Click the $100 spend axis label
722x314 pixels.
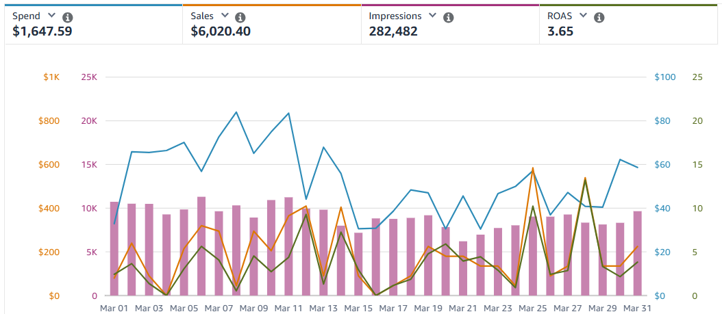[x=665, y=77]
